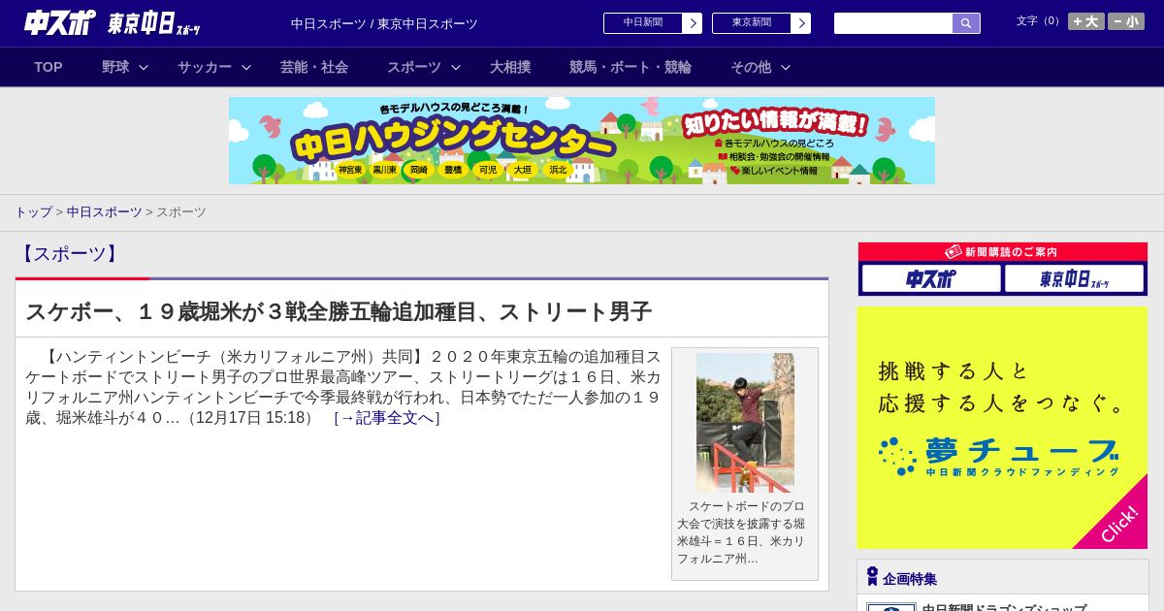Open the 大相撲 menu item

[510, 67]
